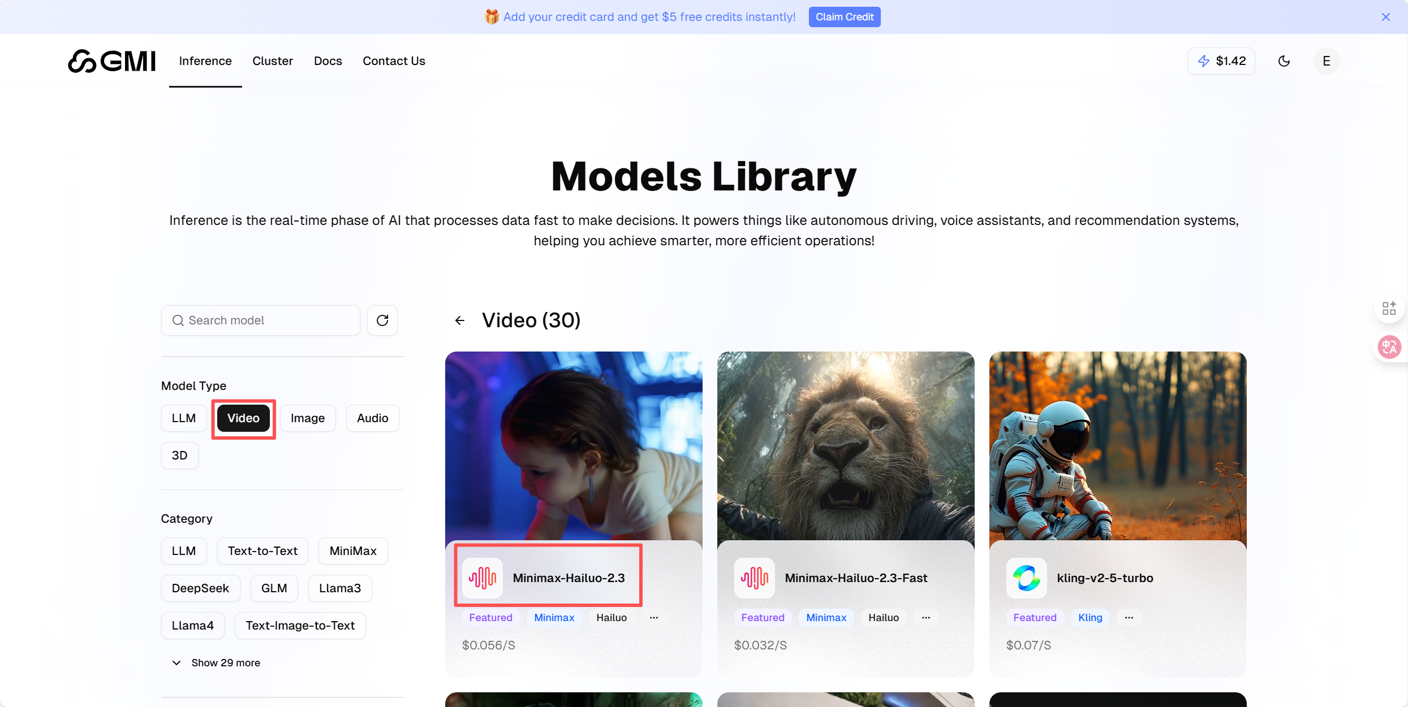Click Minimax-Hailuo-2.3-Fast waveform logo icon
The width and height of the screenshot is (1408, 707).
(755, 578)
